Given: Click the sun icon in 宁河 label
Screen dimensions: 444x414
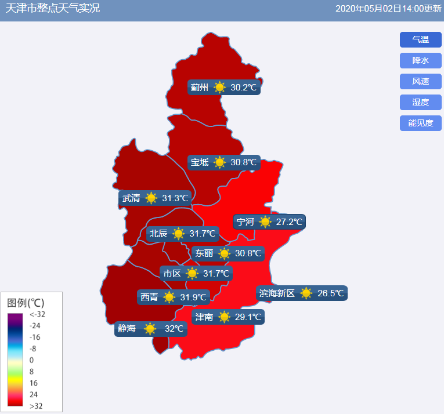Looking at the screenshot, I should coord(265,222).
